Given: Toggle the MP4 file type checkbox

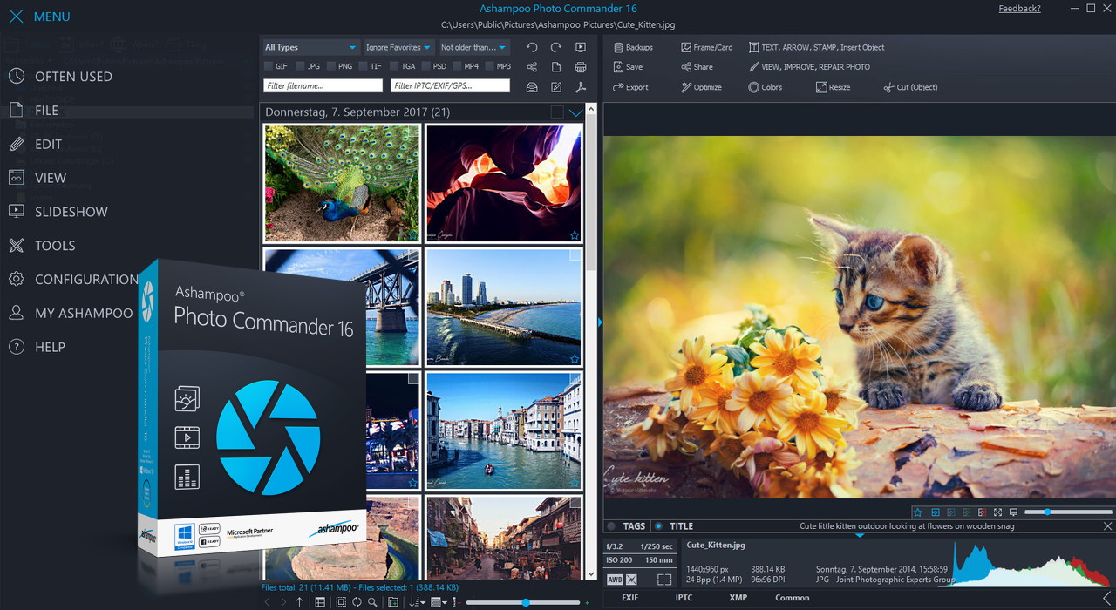Looking at the screenshot, I should (457, 66).
